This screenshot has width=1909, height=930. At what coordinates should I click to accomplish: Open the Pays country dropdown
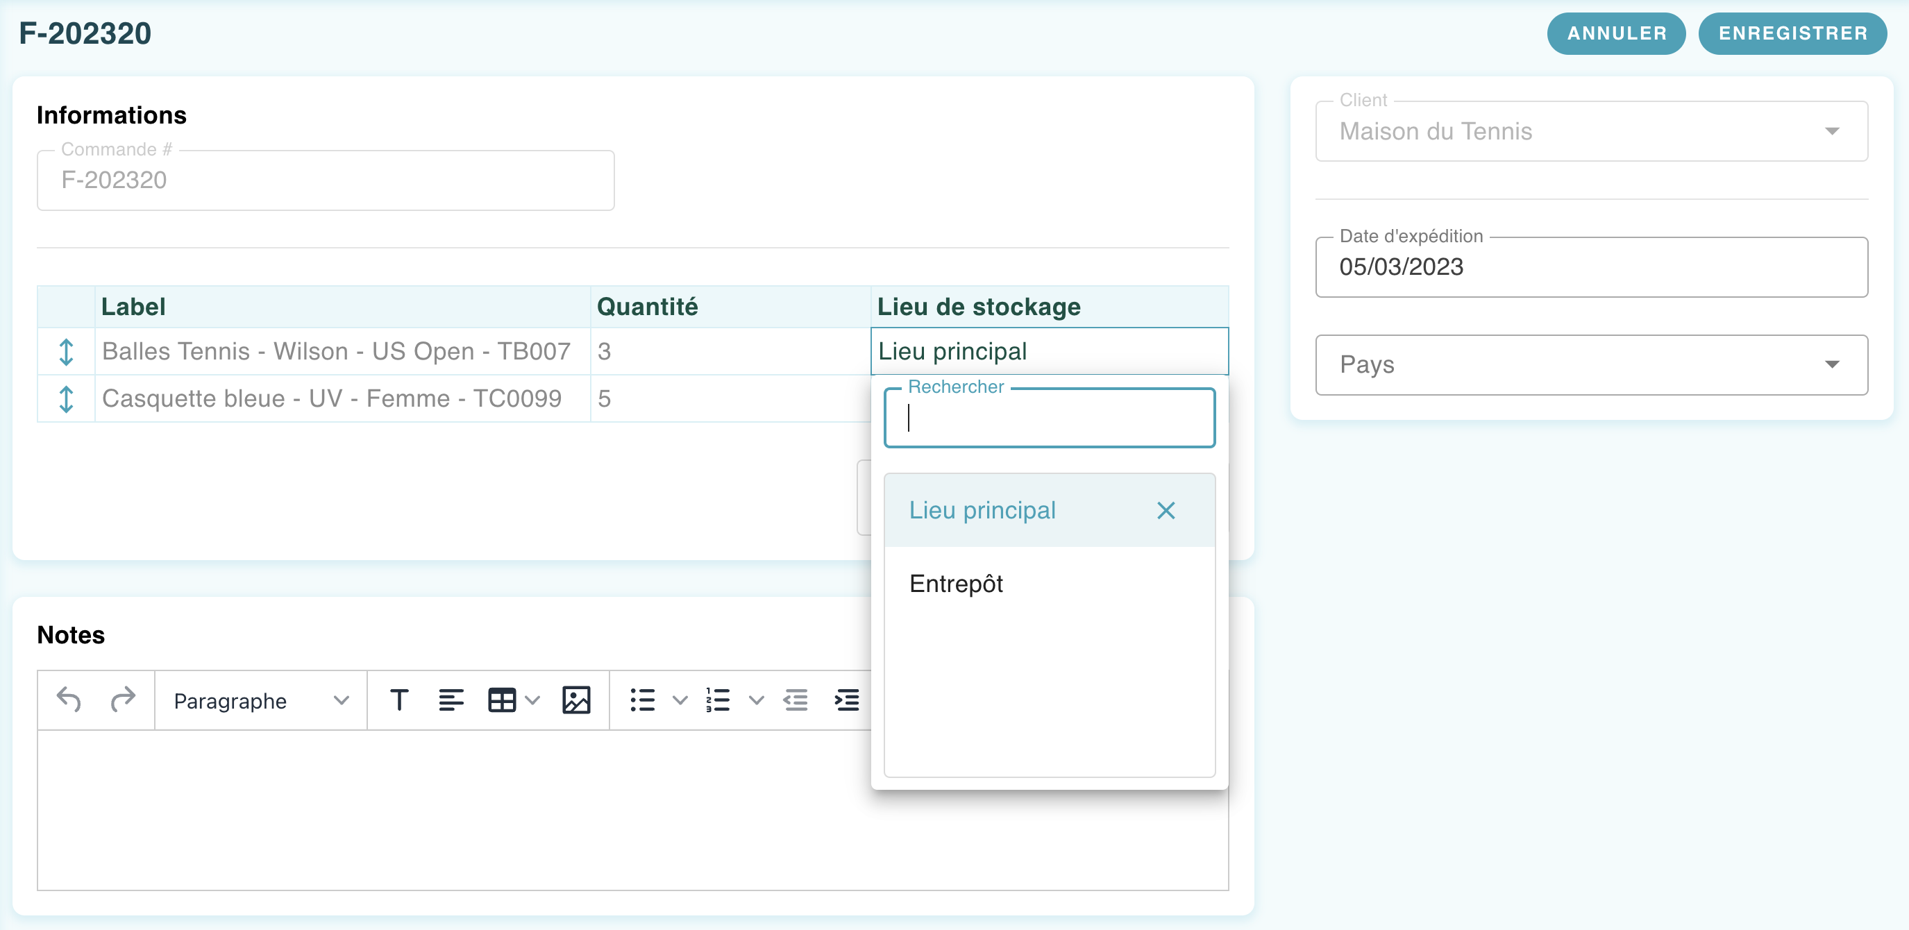1591,364
